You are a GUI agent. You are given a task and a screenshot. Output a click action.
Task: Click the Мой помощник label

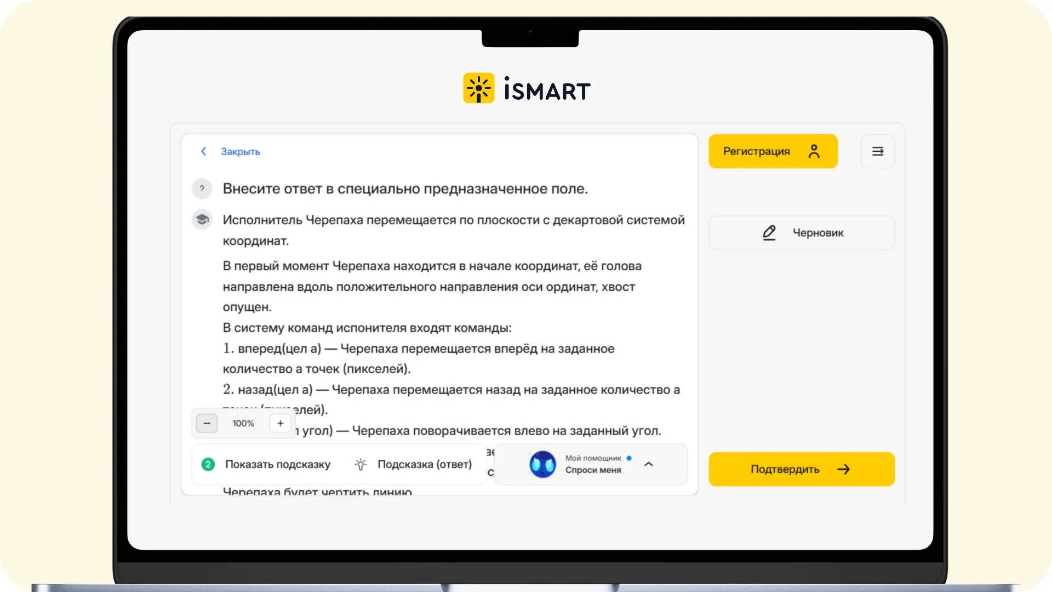593,458
